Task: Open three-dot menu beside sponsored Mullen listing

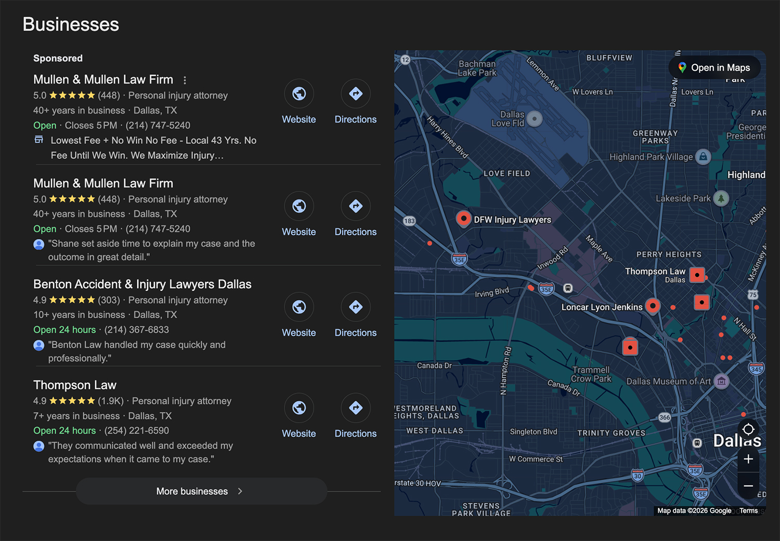Action: 185,80
